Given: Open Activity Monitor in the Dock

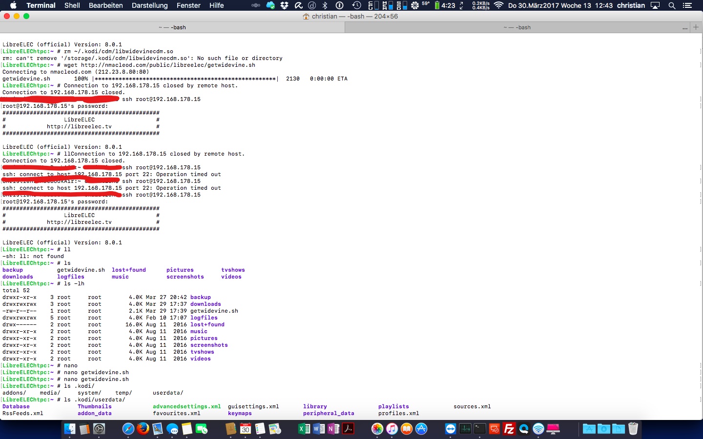Looking at the screenshot, I should [465, 429].
